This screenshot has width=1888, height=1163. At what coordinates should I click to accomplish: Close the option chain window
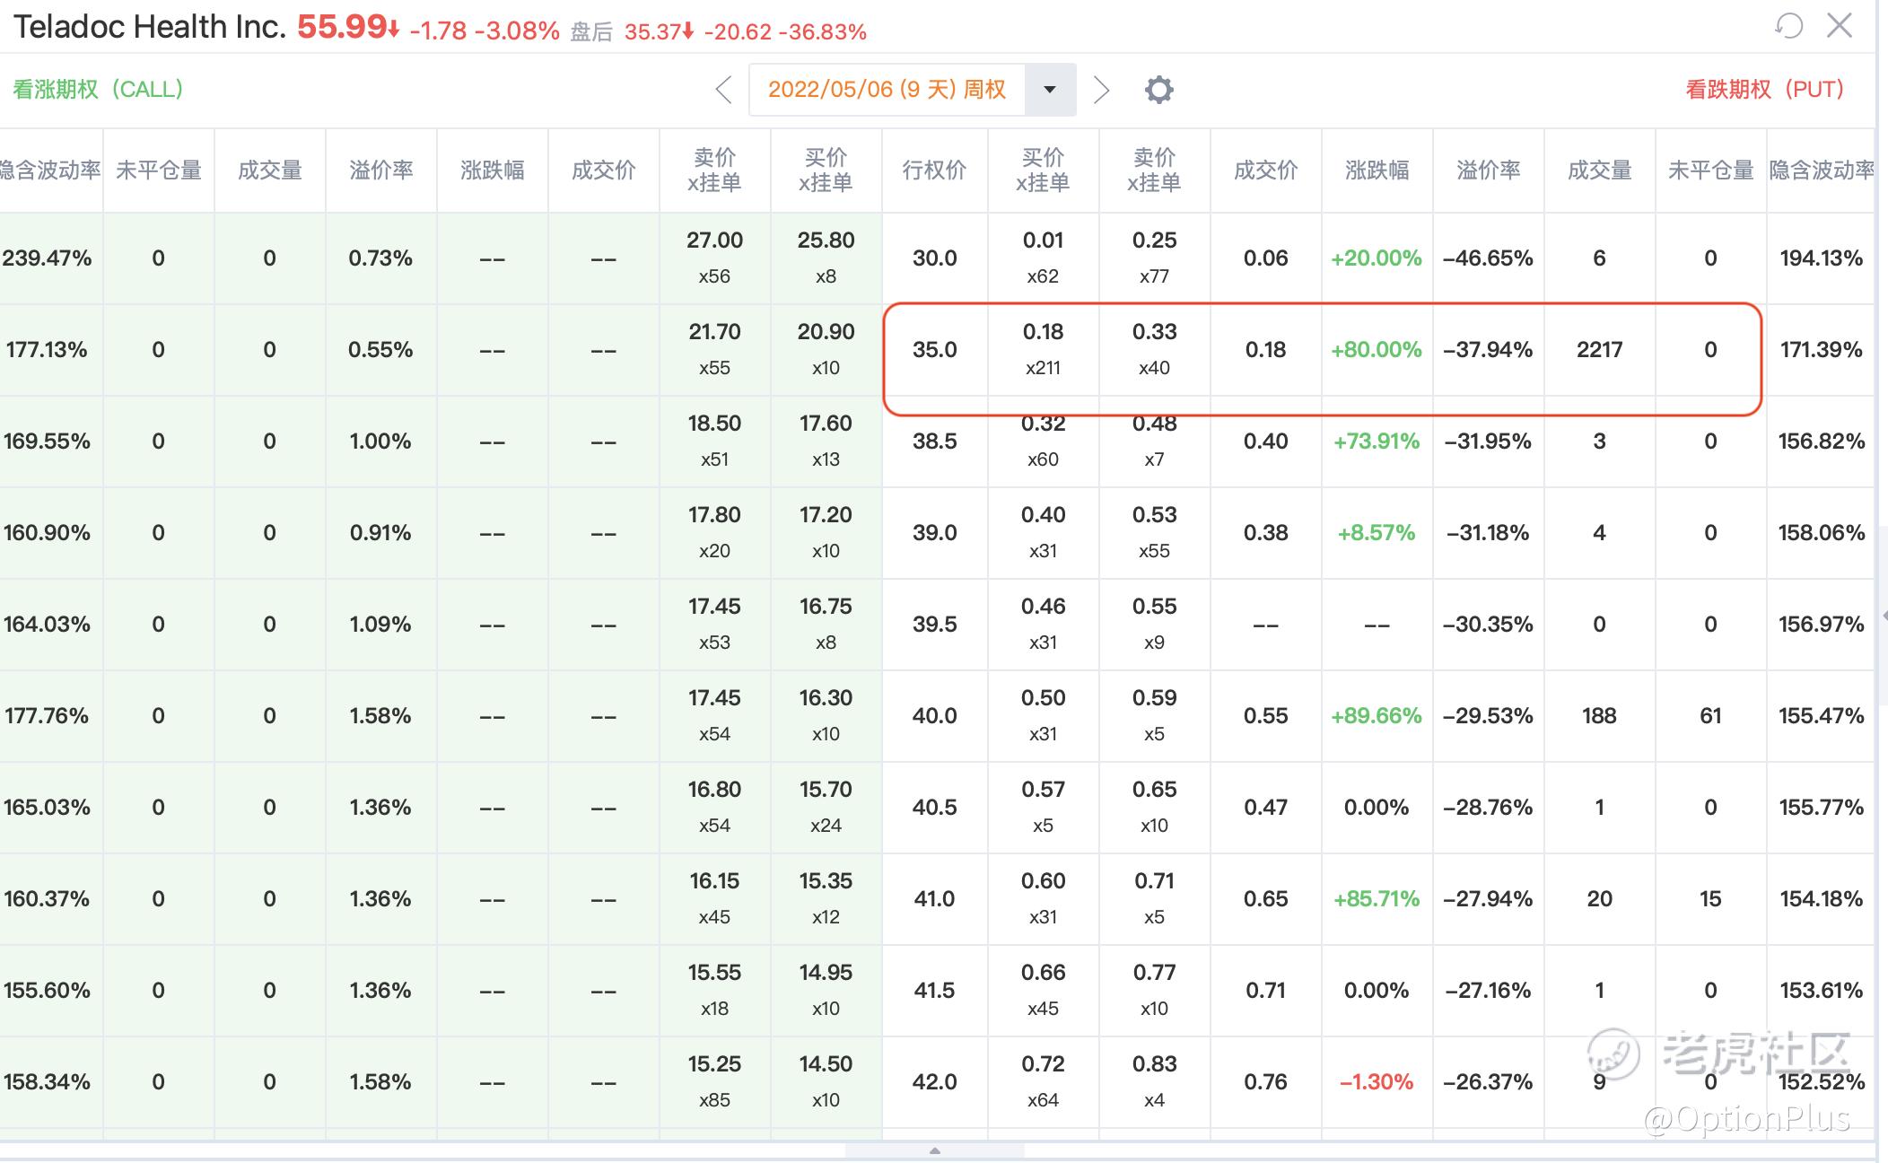[x=1840, y=26]
